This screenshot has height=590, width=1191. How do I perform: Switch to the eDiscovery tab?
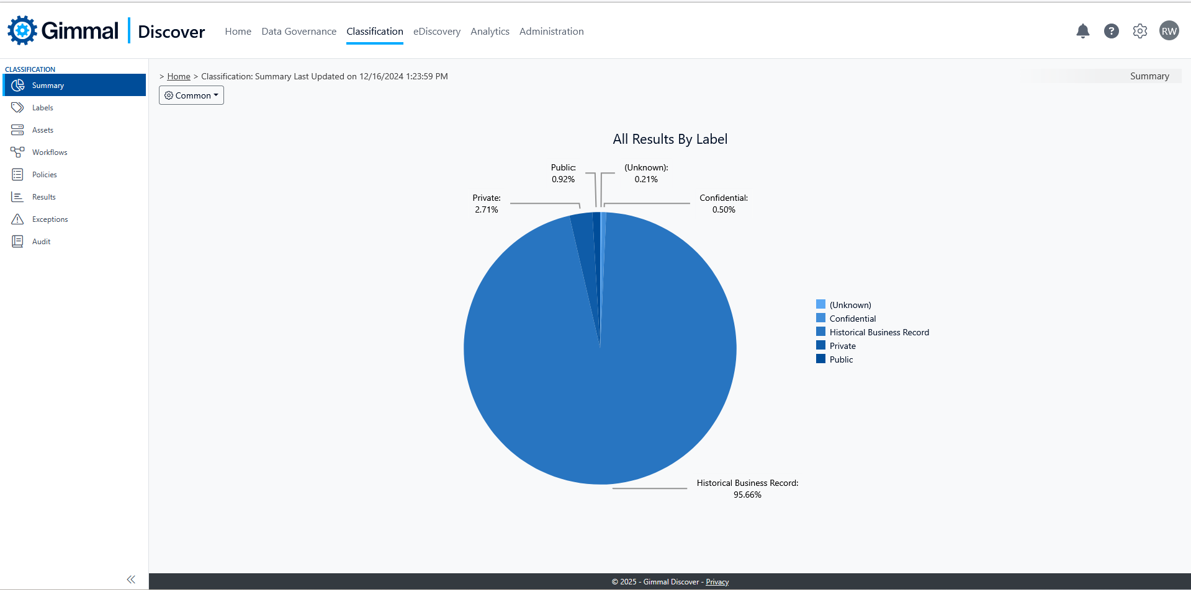point(436,32)
